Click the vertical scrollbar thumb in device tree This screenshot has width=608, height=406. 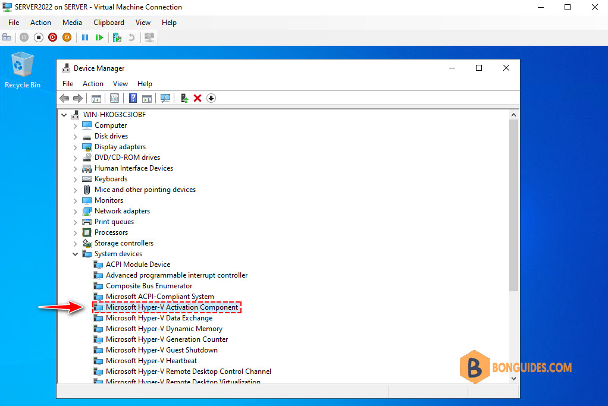tap(514, 205)
